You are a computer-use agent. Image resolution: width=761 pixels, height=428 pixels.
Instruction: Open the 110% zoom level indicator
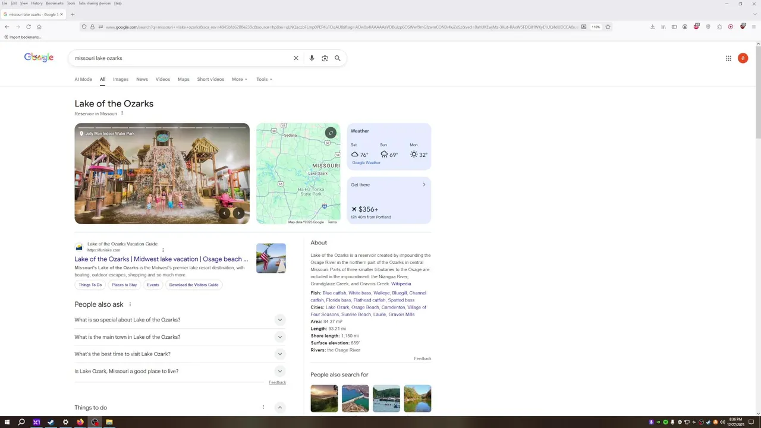[596, 27]
